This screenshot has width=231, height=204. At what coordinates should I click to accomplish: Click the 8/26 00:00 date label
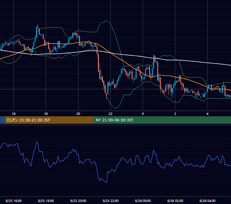[143, 201]
